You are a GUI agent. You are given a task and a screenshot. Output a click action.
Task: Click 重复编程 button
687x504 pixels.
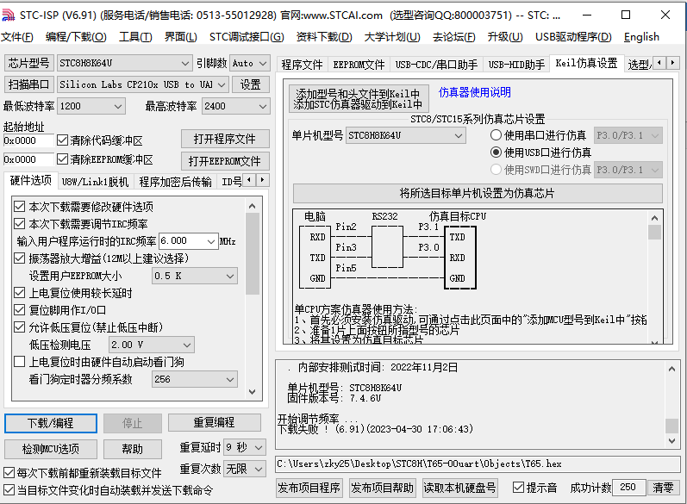tap(215, 422)
